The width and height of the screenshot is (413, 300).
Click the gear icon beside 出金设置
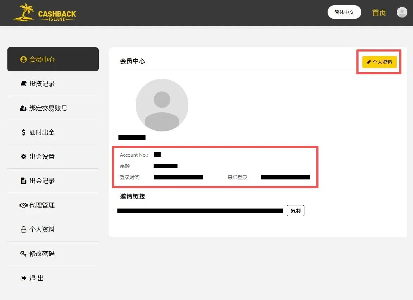point(24,157)
